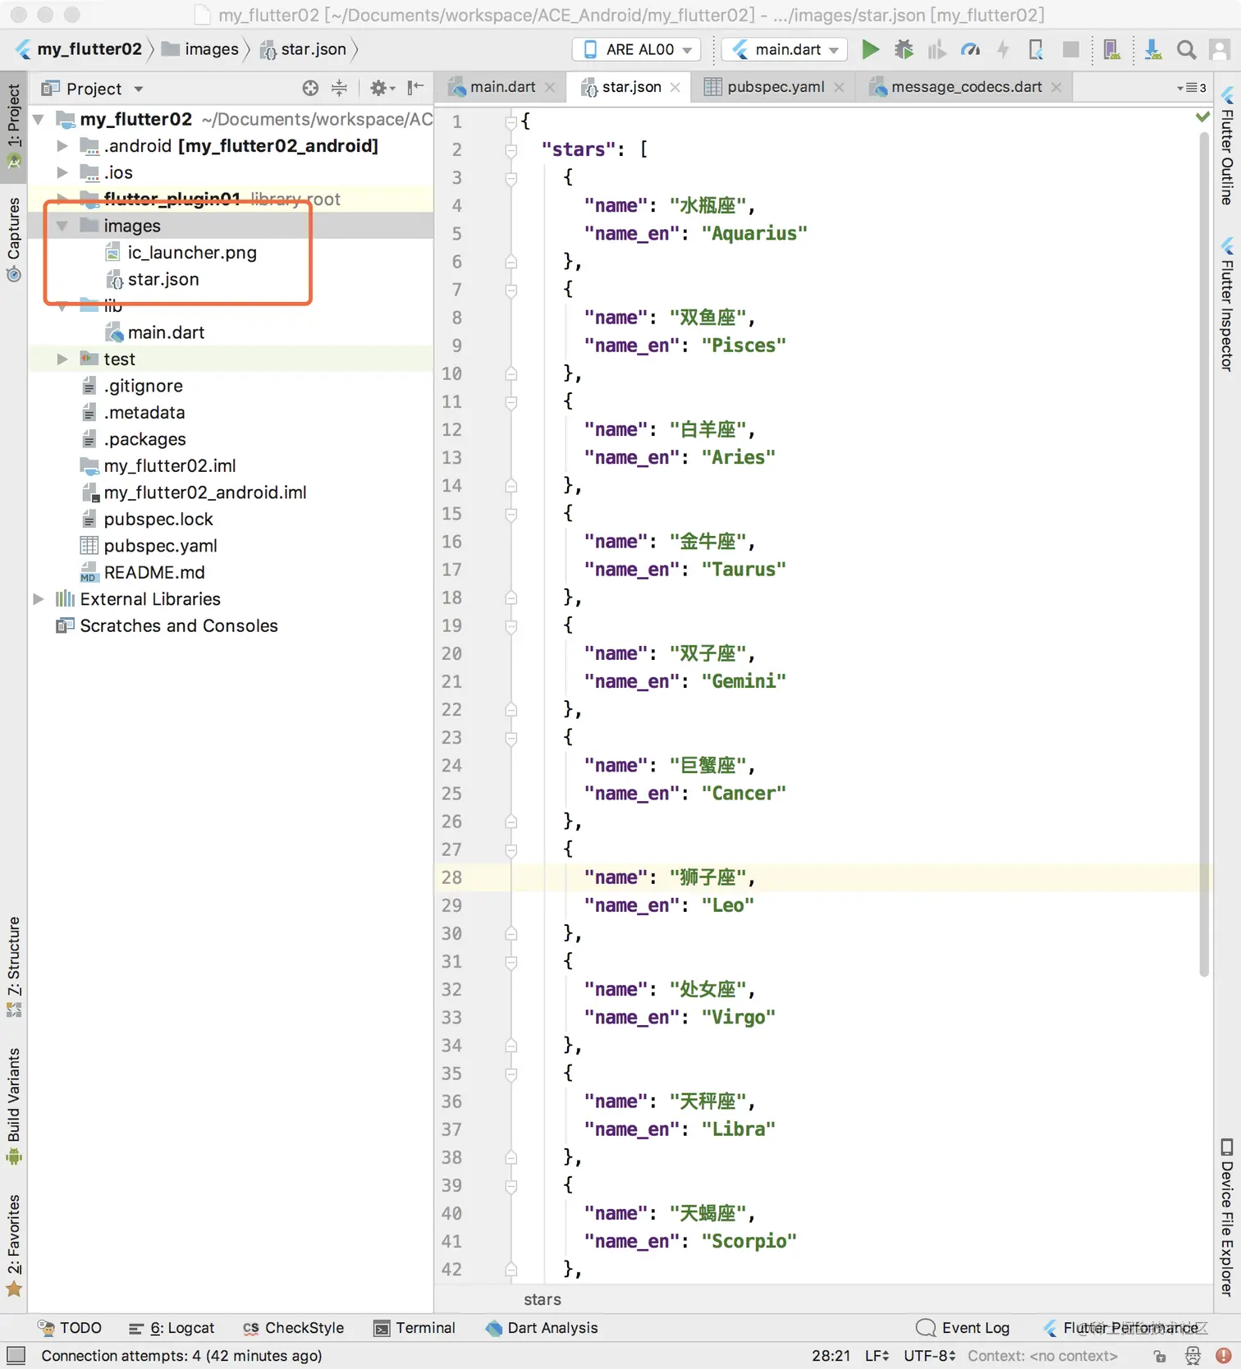Hide the Project tool window
This screenshot has height=1369, width=1241.
(x=416, y=87)
